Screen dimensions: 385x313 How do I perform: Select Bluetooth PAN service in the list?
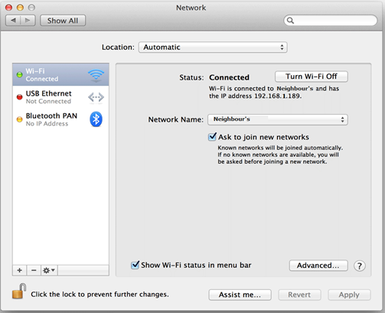click(60, 119)
